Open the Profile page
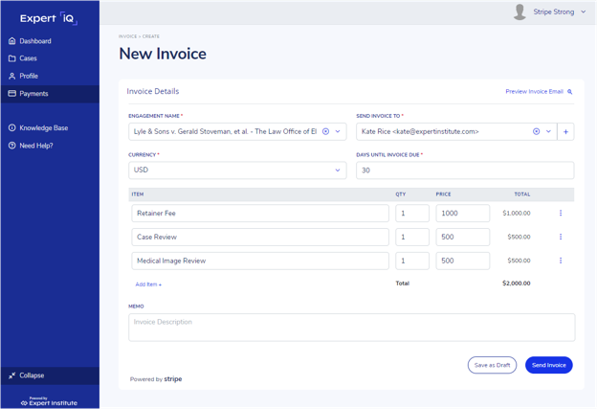Image resolution: width=597 pixels, height=409 pixels. [x=29, y=76]
